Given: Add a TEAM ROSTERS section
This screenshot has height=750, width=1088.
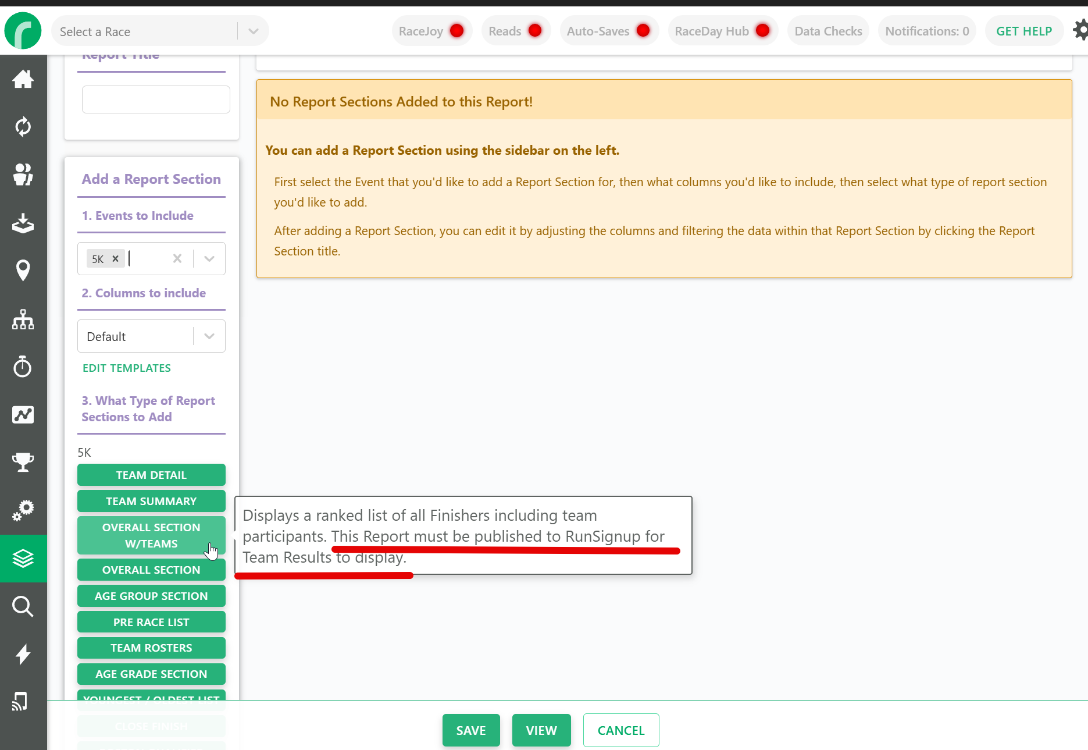Looking at the screenshot, I should click(x=151, y=648).
